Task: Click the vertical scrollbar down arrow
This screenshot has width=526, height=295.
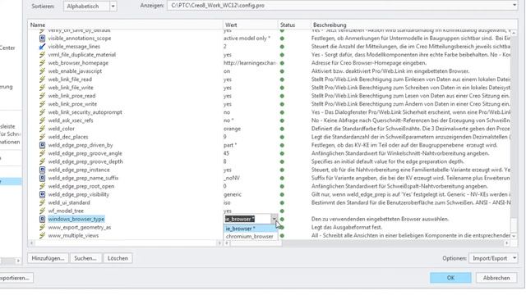Action: click(x=514, y=236)
